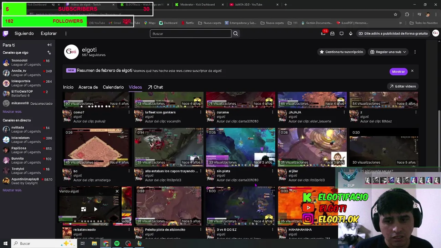Screen dimensions: 441x248
Task: Open the 'sin plata' clip thumbnail
Action: (x=240, y=147)
